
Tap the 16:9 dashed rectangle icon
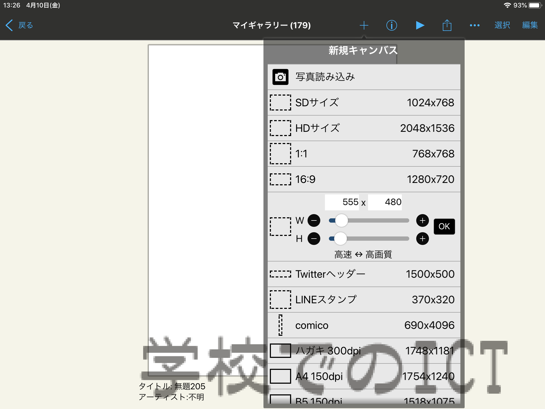280,179
